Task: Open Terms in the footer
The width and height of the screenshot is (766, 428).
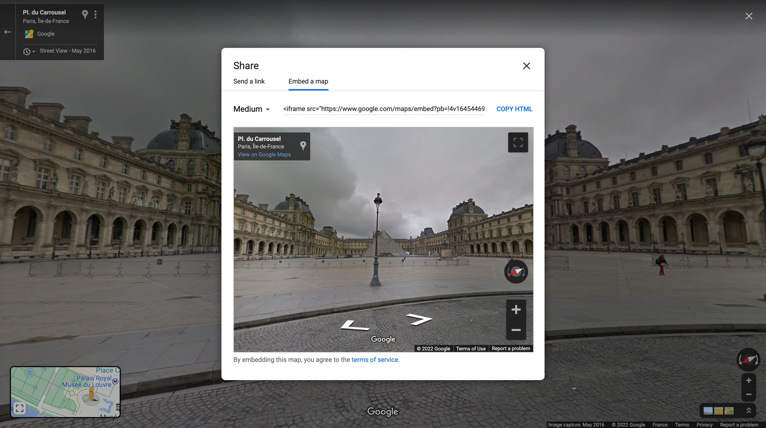Action: click(682, 425)
